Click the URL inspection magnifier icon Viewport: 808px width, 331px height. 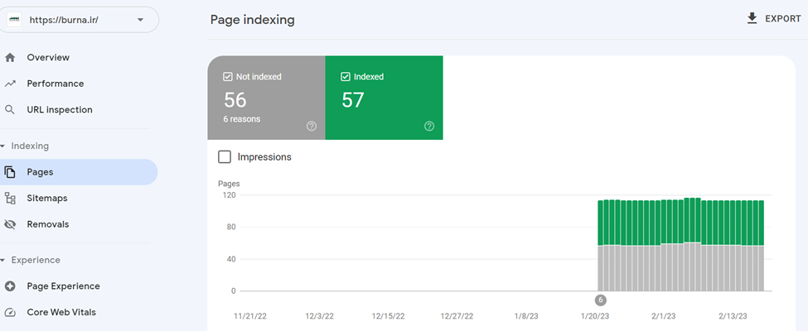[x=10, y=109]
